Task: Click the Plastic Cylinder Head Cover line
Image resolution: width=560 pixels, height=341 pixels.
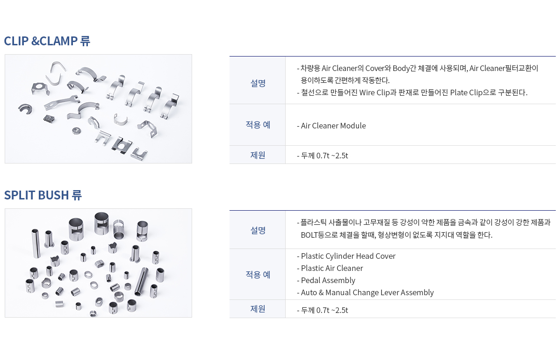Action: (x=346, y=256)
